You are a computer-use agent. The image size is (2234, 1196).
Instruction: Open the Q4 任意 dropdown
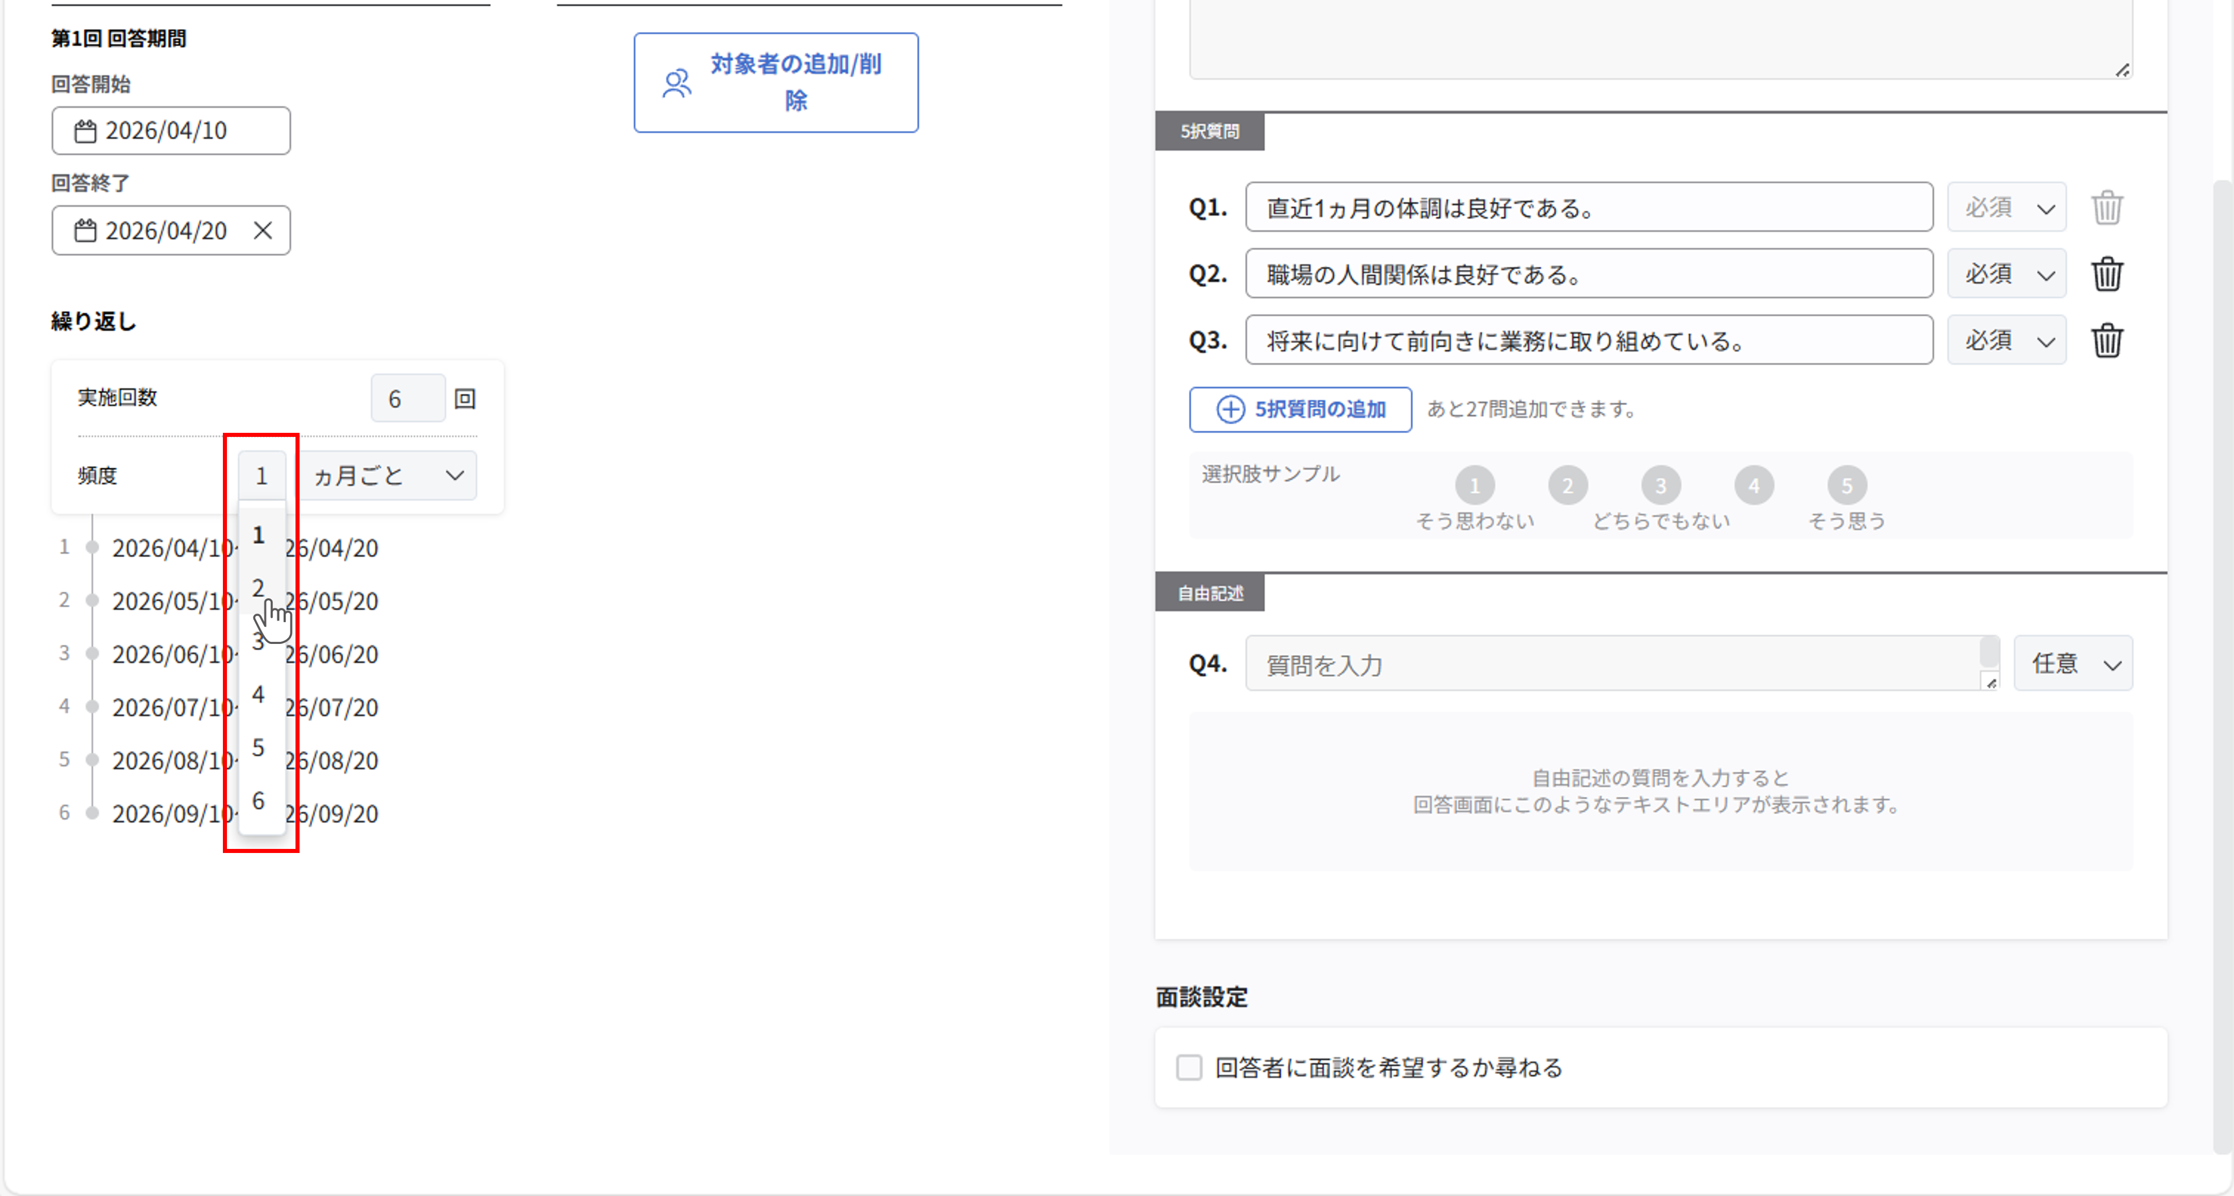click(2073, 664)
